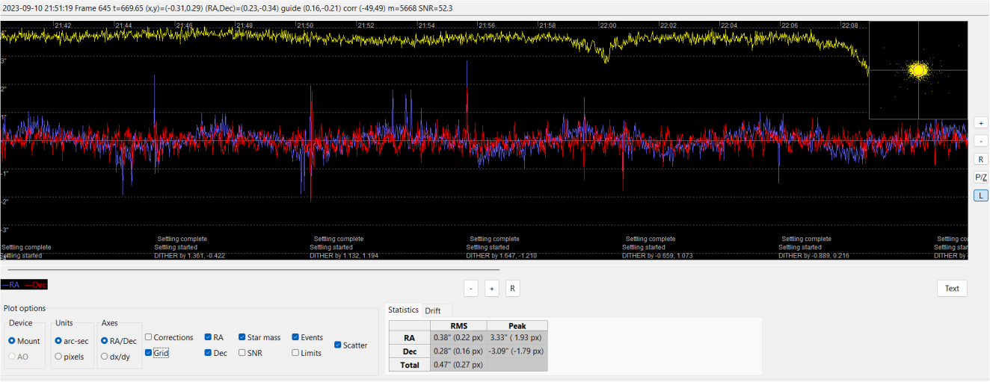990x382 pixels.
Task: Select the AO device radio button
Action: click(19, 356)
